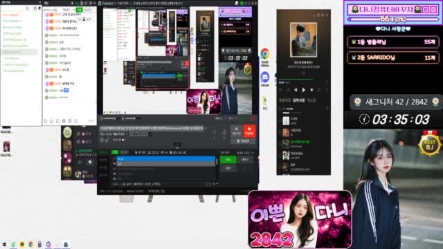Select the middle tab in music player

pyautogui.click(x=298, y=100)
